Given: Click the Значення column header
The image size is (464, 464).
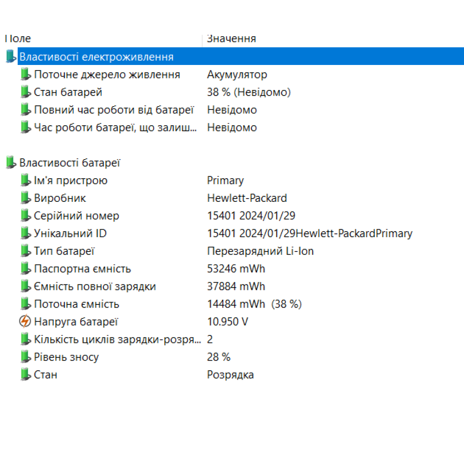Looking at the screenshot, I should [232, 39].
